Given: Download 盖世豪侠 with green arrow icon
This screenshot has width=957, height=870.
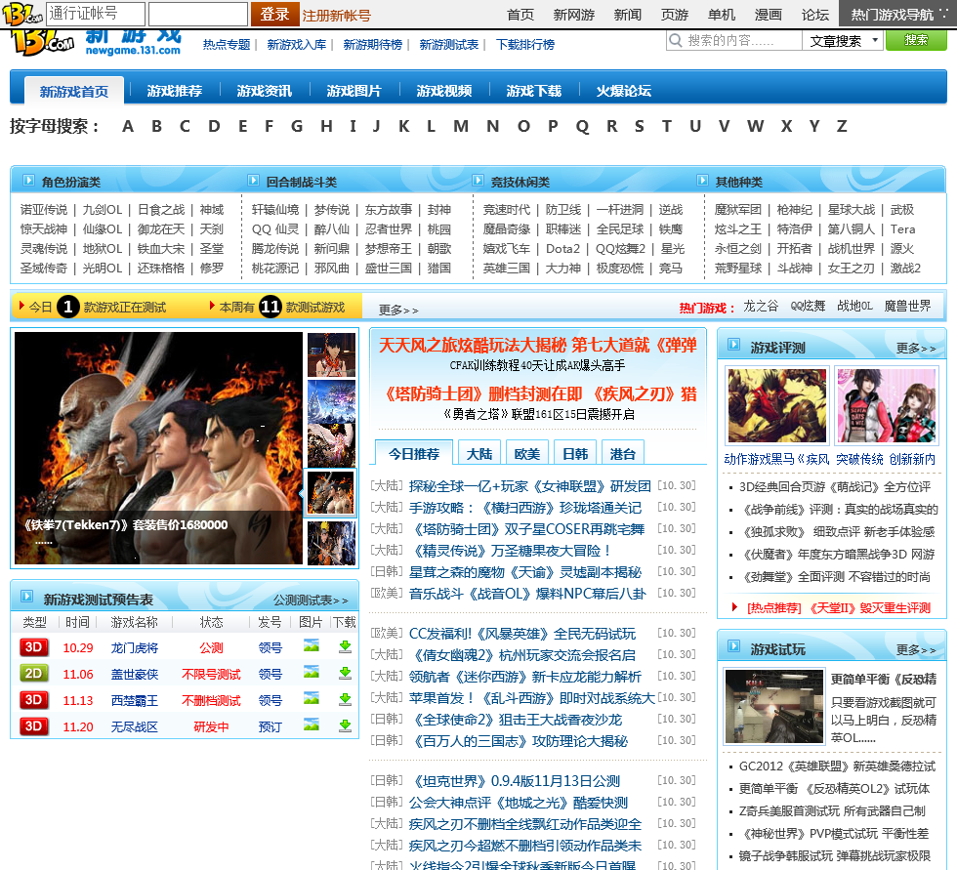Looking at the screenshot, I should point(345,673).
